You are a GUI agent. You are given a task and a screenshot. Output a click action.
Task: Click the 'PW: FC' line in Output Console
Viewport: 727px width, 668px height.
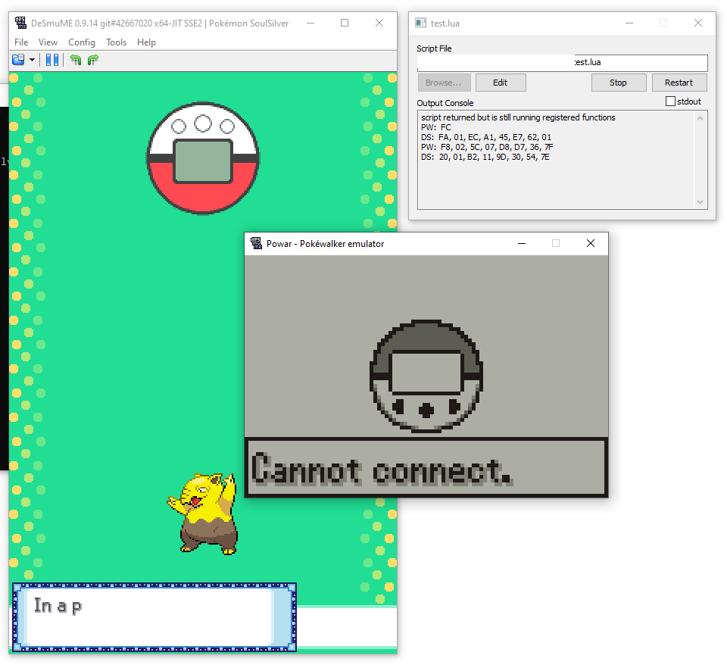click(x=436, y=127)
